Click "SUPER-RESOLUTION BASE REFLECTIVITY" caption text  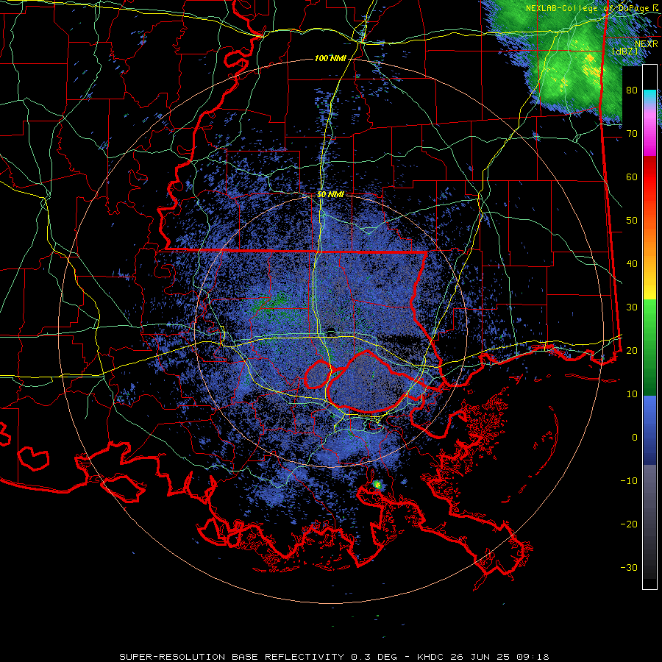(x=232, y=657)
